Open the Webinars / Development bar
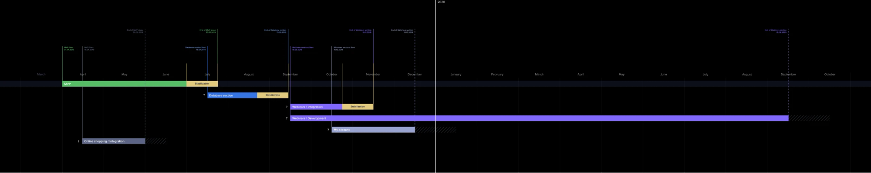 click(539, 118)
